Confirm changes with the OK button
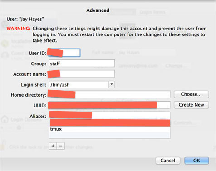The width and height of the screenshot is (216, 171). tap(196, 161)
